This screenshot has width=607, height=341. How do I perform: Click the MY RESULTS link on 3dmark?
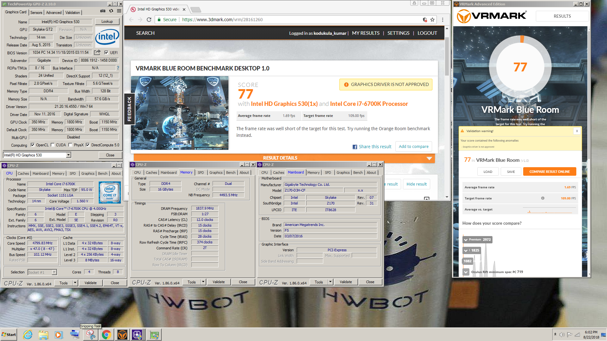coord(366,33)
